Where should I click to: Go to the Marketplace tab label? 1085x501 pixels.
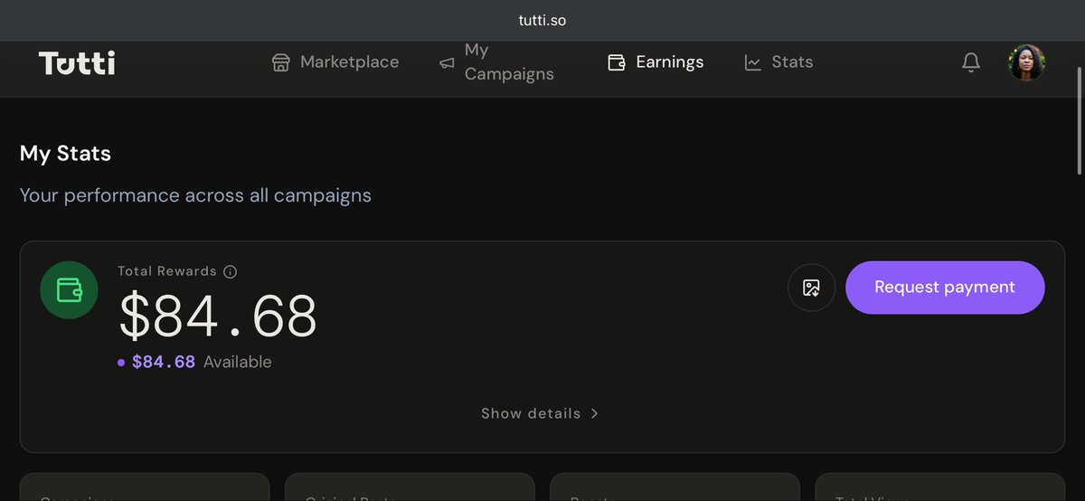point(350,62)
